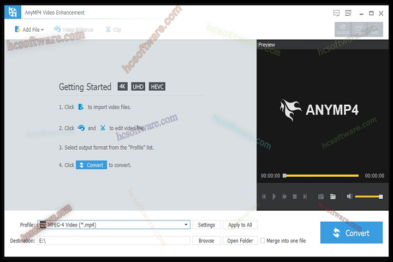The image size is (393, 262).
Task: Open profile Settings
Action: pos(206,225)
